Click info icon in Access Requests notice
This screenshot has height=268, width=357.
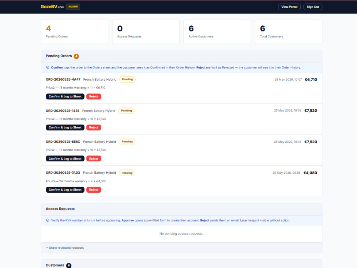click(x=47, y=220)
